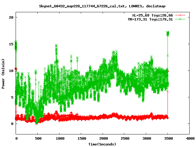Click the XL-25.69 Tsys:26.66 legend label
This screenshot has height=147, width=196.
pos(153,15)
